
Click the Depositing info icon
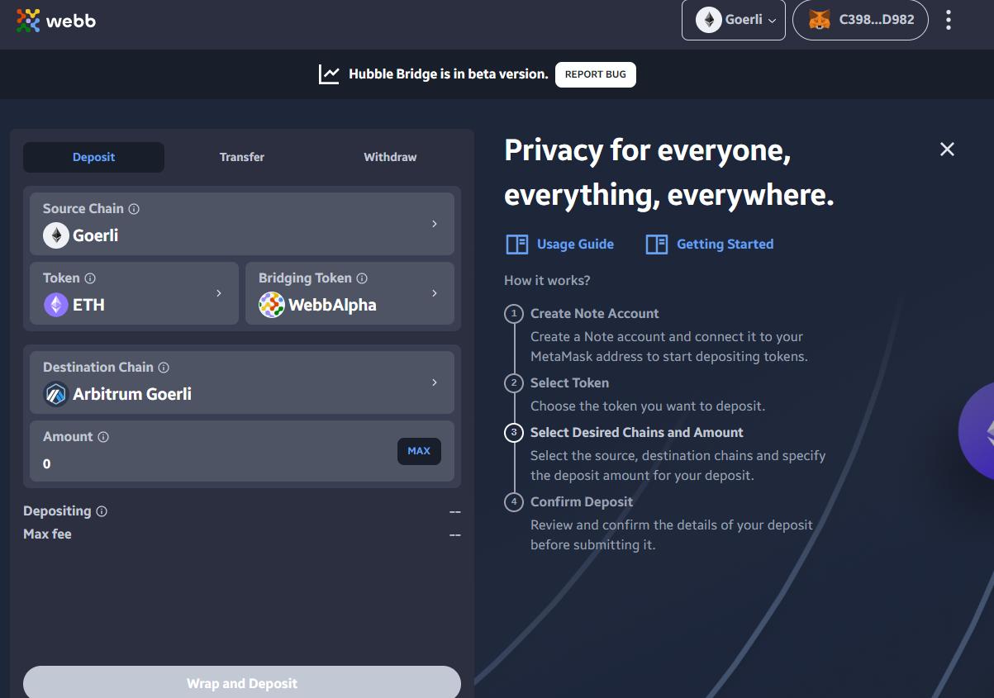pos(102,511)
